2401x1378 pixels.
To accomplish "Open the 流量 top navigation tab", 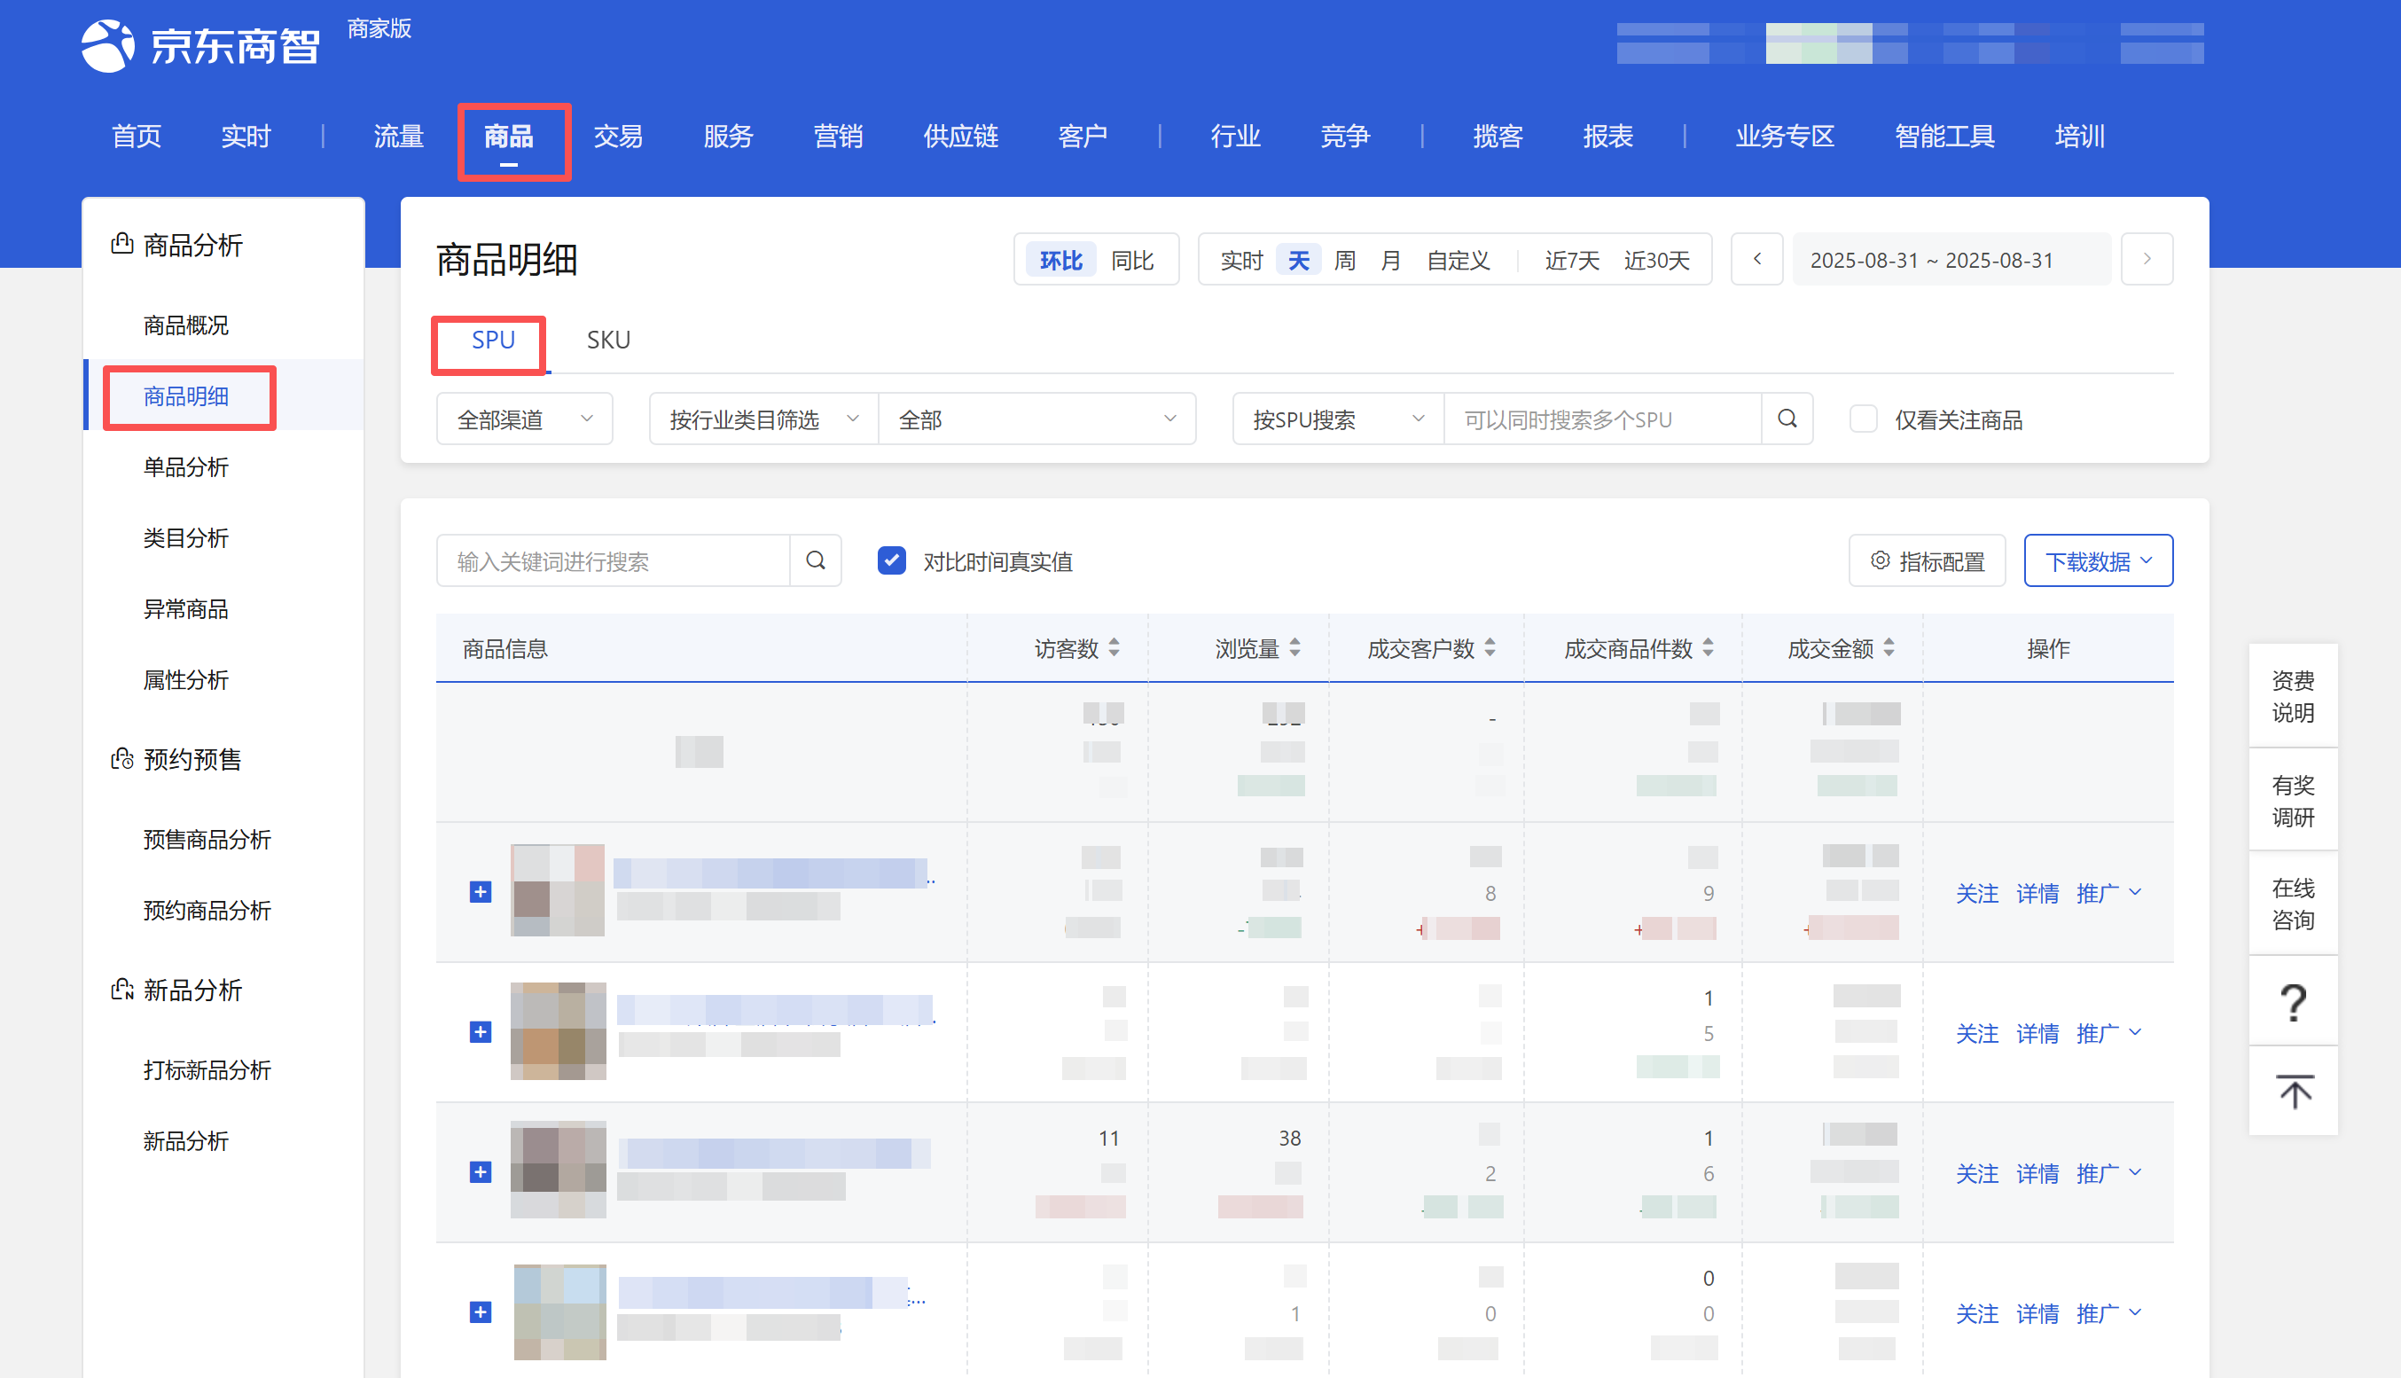I will pos(398,137).
